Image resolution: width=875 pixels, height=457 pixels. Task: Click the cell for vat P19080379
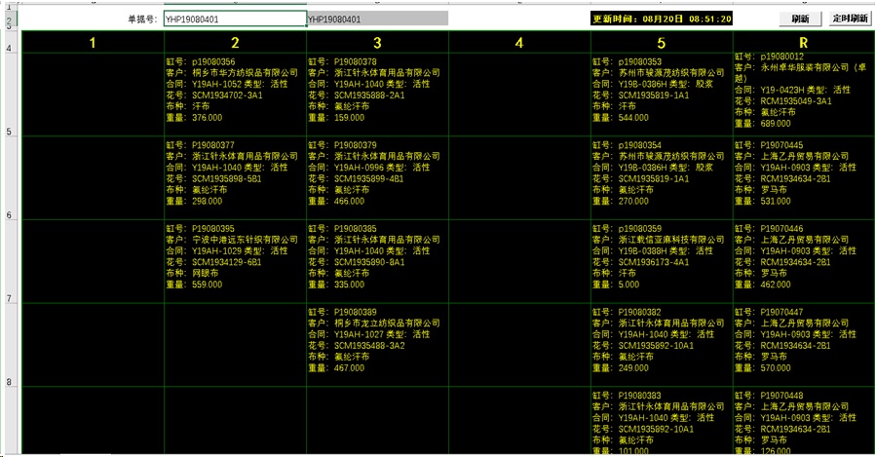click(x=377, y=173)
